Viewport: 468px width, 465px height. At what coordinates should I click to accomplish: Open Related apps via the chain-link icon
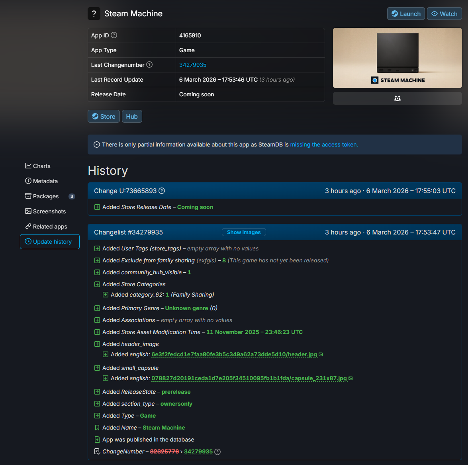28,227
